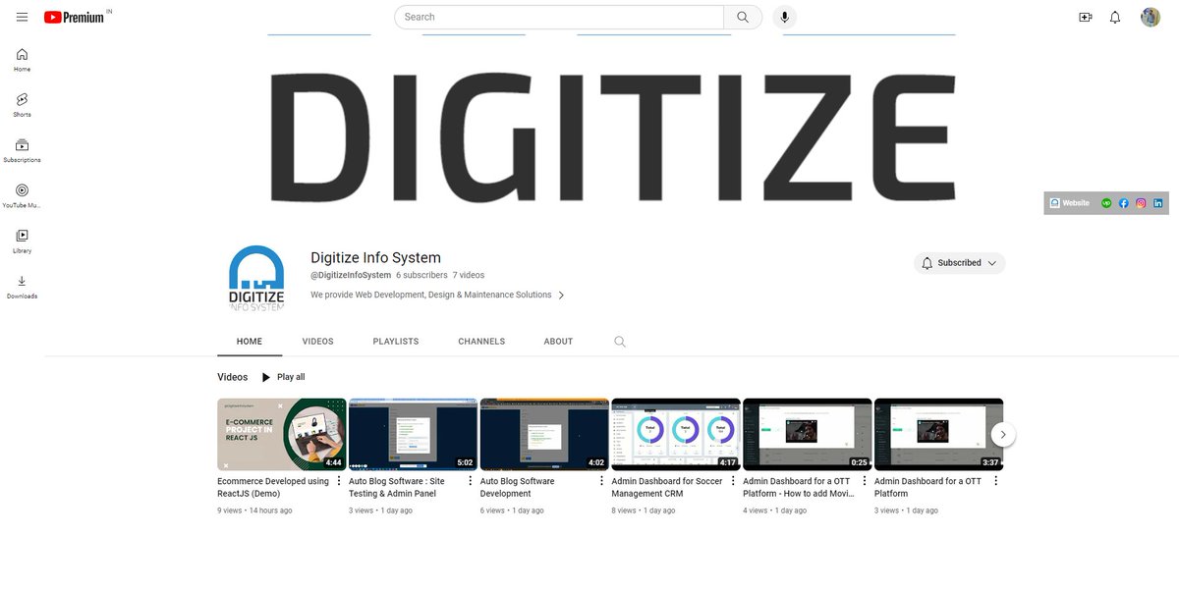The width and height of the screenshot is (1179, 591).
Task: Open the 0:25 OTT Platform video thumbnail
Action: coord(808,434)
